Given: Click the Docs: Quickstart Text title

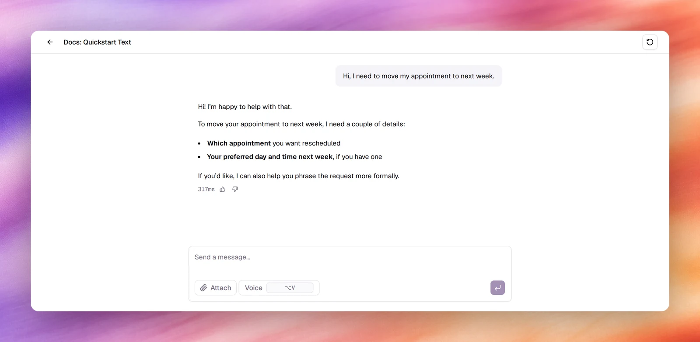Looking at the screenshot, I should 97,42.
